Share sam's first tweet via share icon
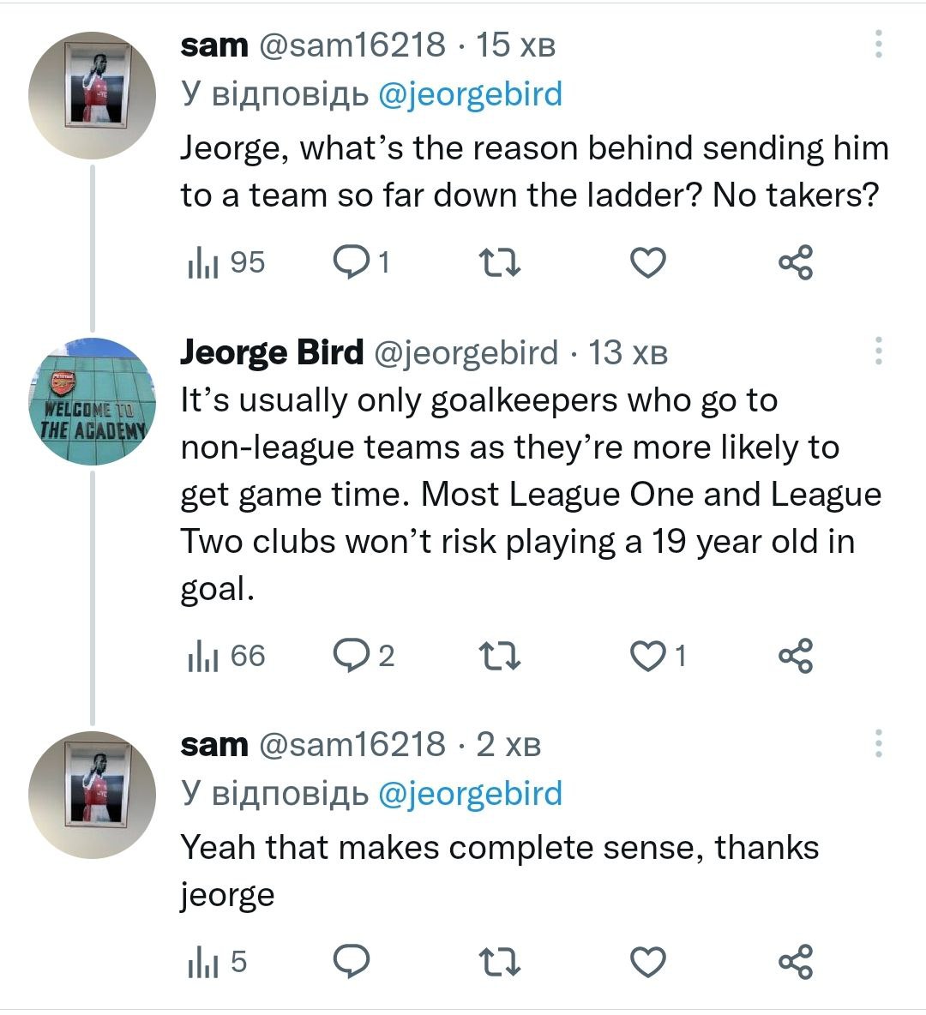This screenshot has width=926, height=1015. (796, 262)
